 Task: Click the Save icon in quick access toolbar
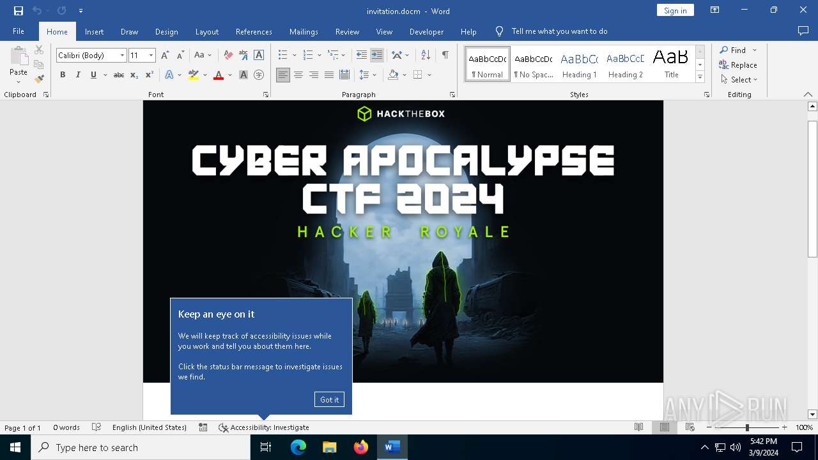[x=19, y=11]
